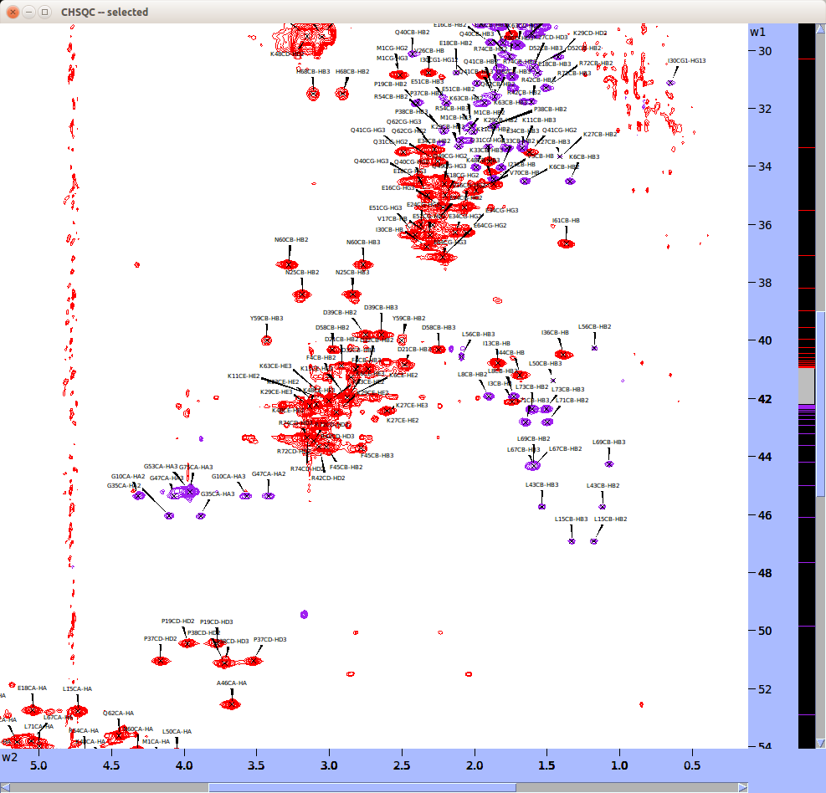826x793 pixels.
Task: Click the horizontal scrollbar right arrow
Action: [x=742, y=786]
